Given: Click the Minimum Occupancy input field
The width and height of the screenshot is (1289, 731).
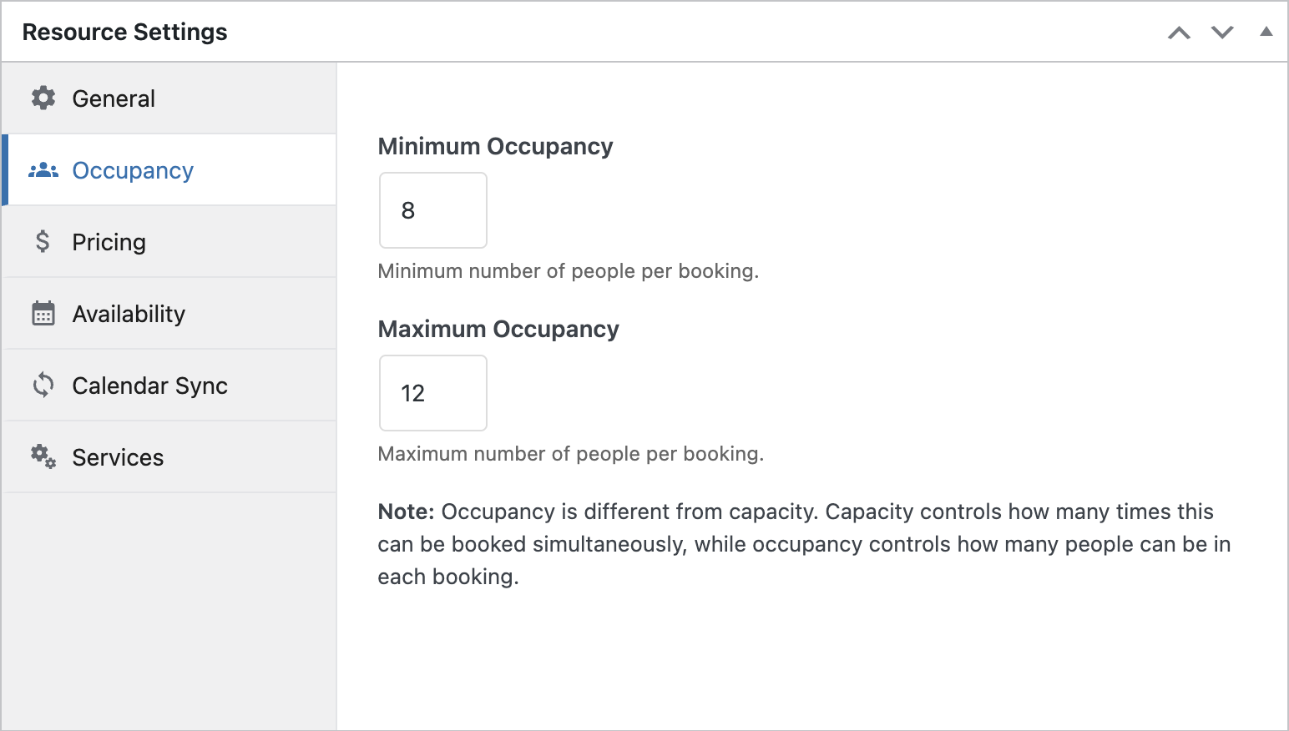Looking at the screenshot, I should [x=433, y=210].
